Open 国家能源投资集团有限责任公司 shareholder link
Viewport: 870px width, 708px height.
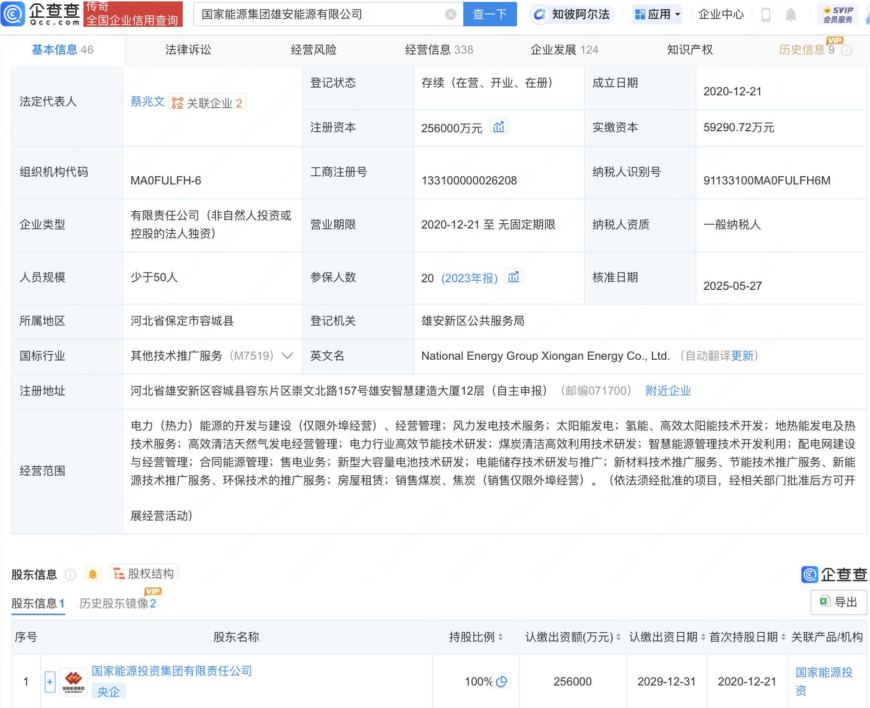click(x=172, y=671)
